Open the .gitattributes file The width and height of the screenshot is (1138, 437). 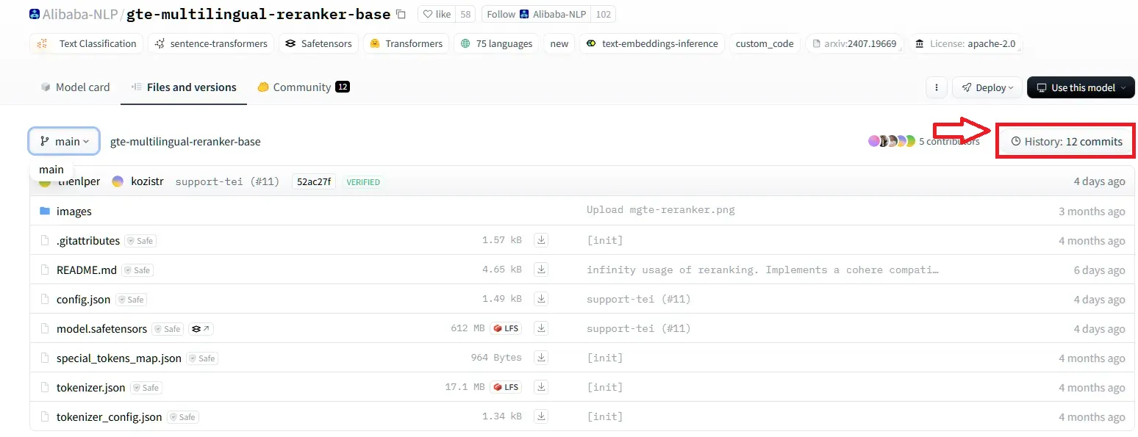click(88, 240)
